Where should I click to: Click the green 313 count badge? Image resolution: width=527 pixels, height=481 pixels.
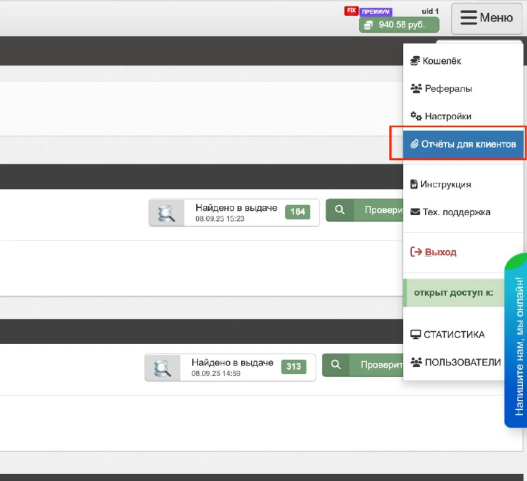click(x=294, y=366)
